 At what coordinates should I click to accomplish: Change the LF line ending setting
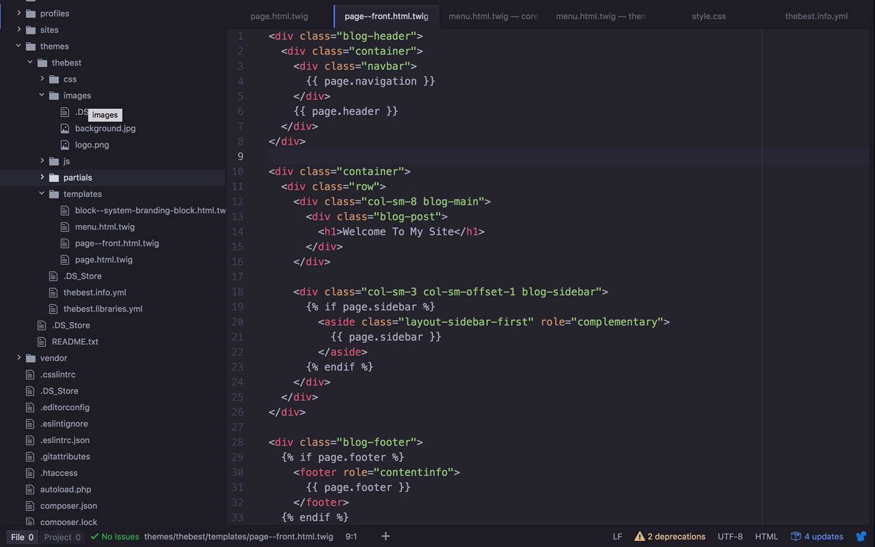coord(617,537)
